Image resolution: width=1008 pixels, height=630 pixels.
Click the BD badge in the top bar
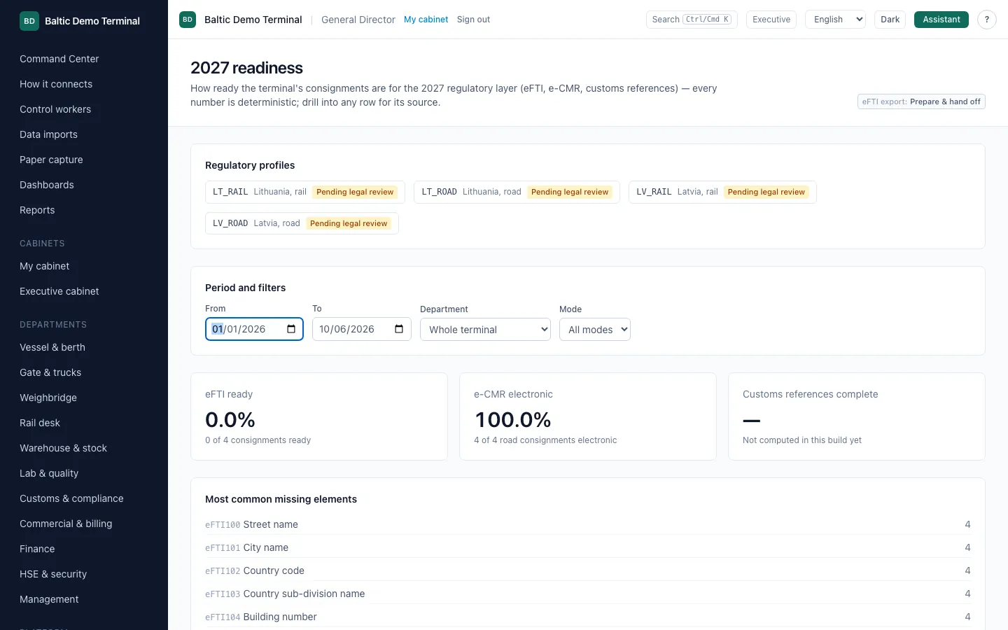188,20
